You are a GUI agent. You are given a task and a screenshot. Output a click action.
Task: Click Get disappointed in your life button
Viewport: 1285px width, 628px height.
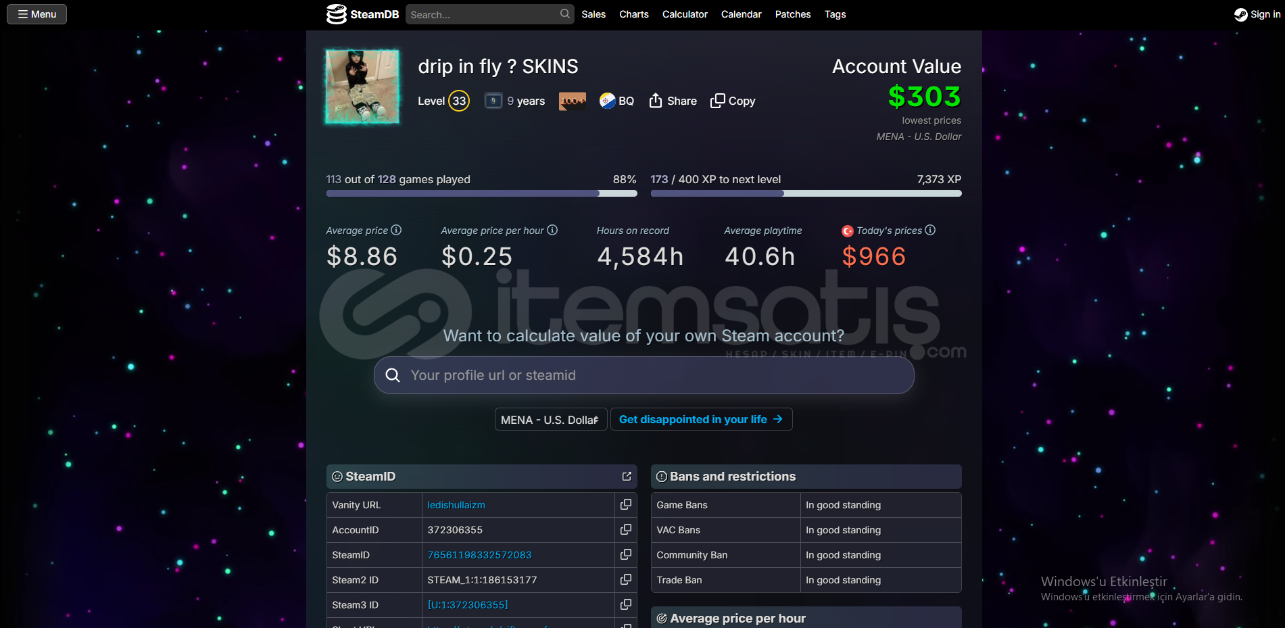701,420
